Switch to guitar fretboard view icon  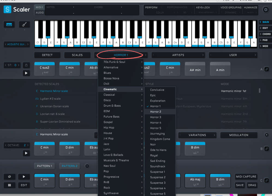pyautogui.click(x=24, y=25)
